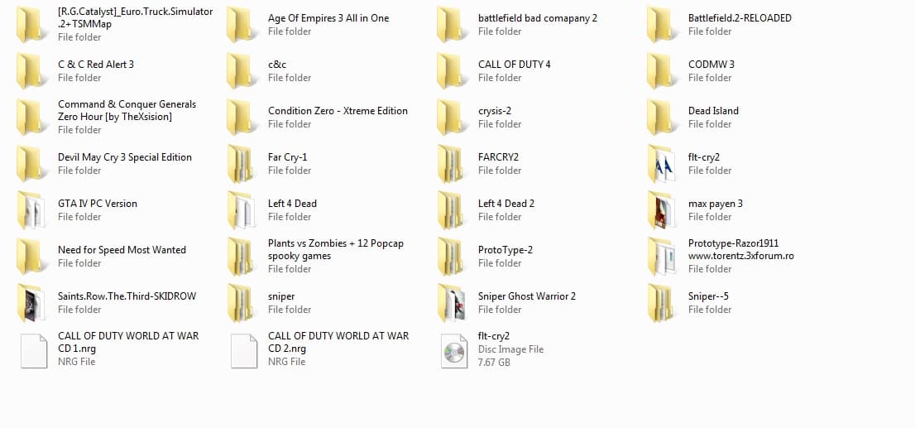Screen dimensions: 915x428
Task: Select the GTA IV PC Version folder icon
Action: [33, 210]
